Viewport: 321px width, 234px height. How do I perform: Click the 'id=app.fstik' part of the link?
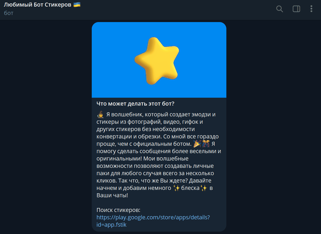click(111, 225)
